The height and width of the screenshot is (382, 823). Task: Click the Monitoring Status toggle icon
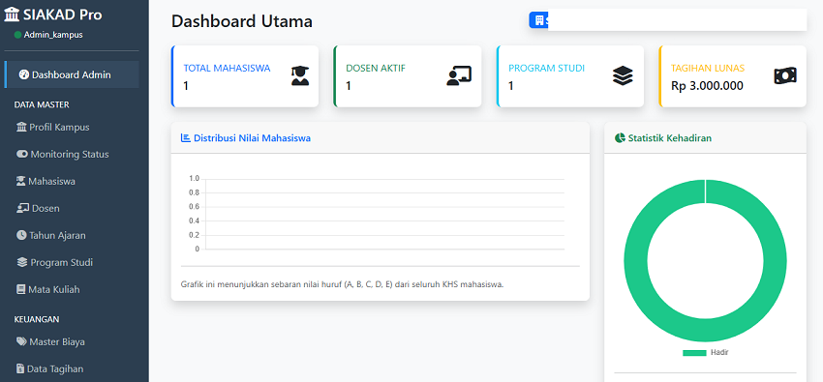point(22,154)
